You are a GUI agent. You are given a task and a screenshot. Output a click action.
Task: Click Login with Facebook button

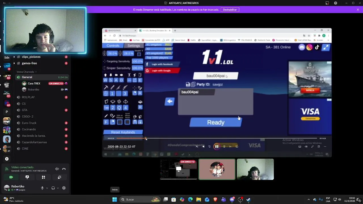[x=162, y=64]
